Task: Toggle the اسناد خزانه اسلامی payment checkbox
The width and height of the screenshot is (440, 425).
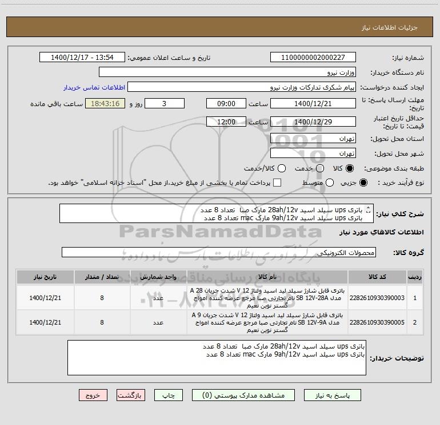Action: 277,183
